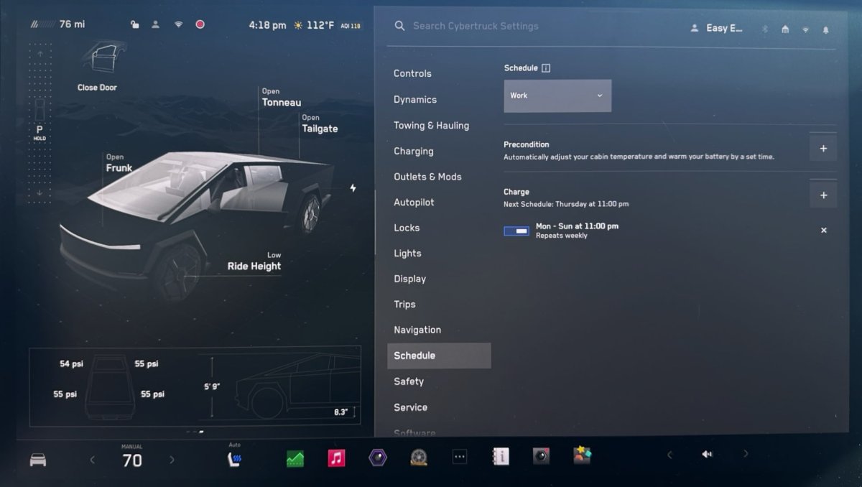Open Autopilot settings section

point(414,203)
